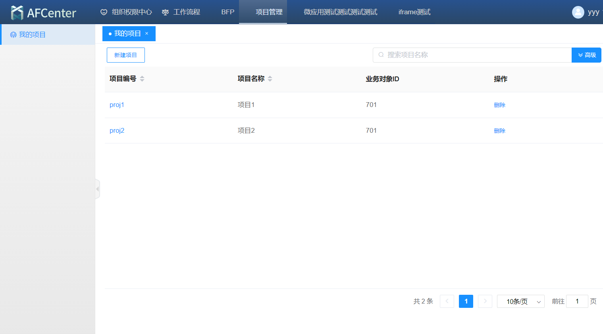Focus the 搜索项目名称 search field
The height and width of the screenshot is (334, 603).
[472, 55]
